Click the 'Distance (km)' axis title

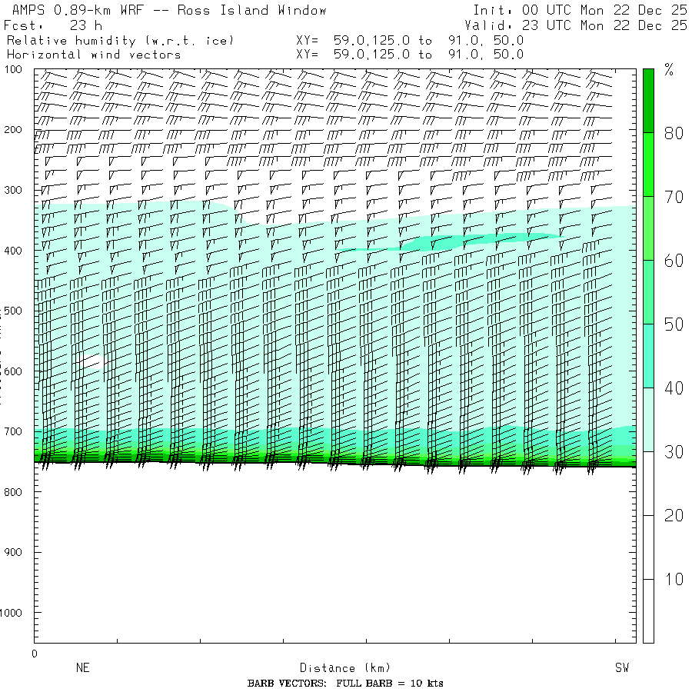tap(345, 667)
